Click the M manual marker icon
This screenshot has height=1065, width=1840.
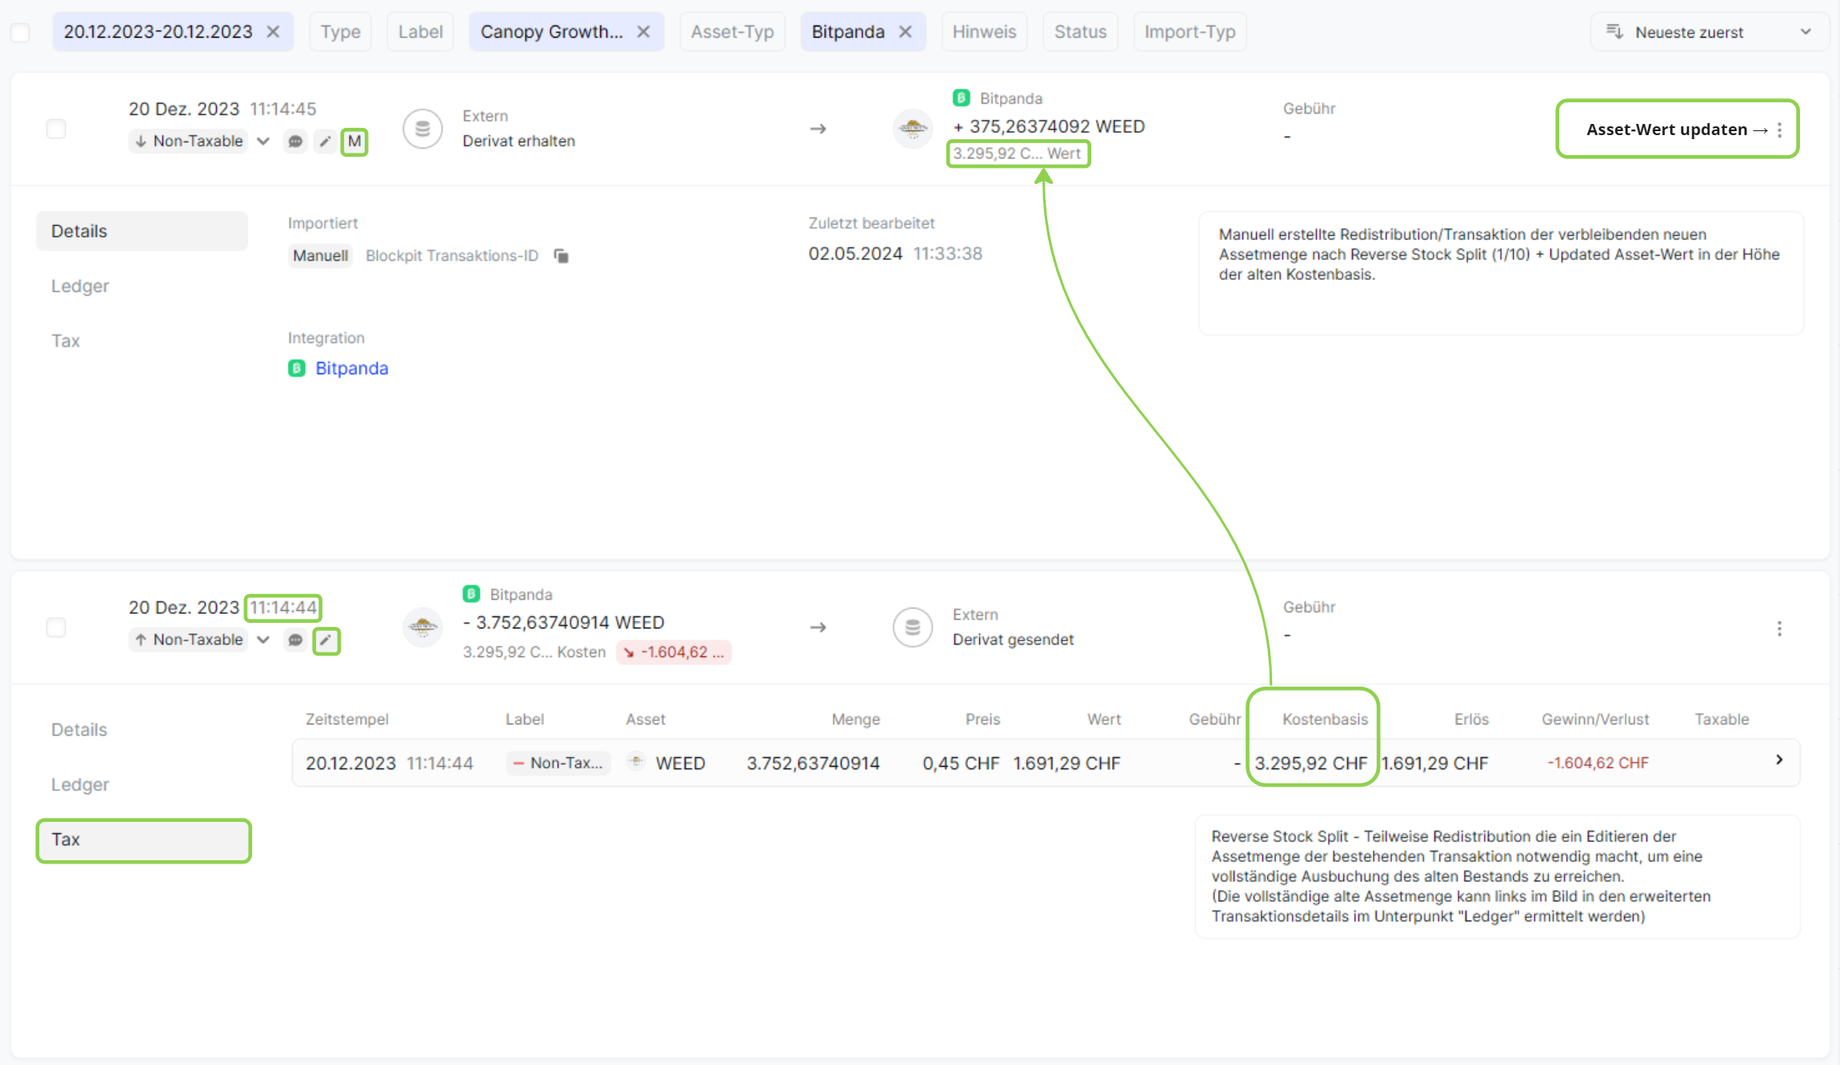pyautogui.click(x=354, y=142)
